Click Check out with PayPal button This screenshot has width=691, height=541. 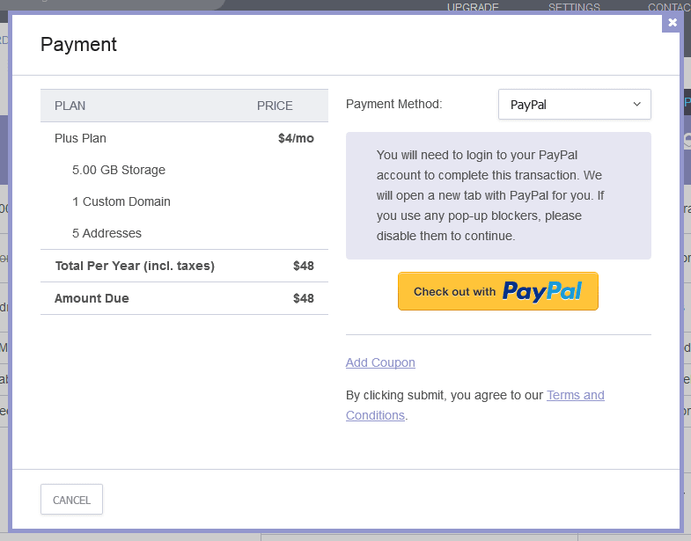pyautogui.click(x=498, y=291)
